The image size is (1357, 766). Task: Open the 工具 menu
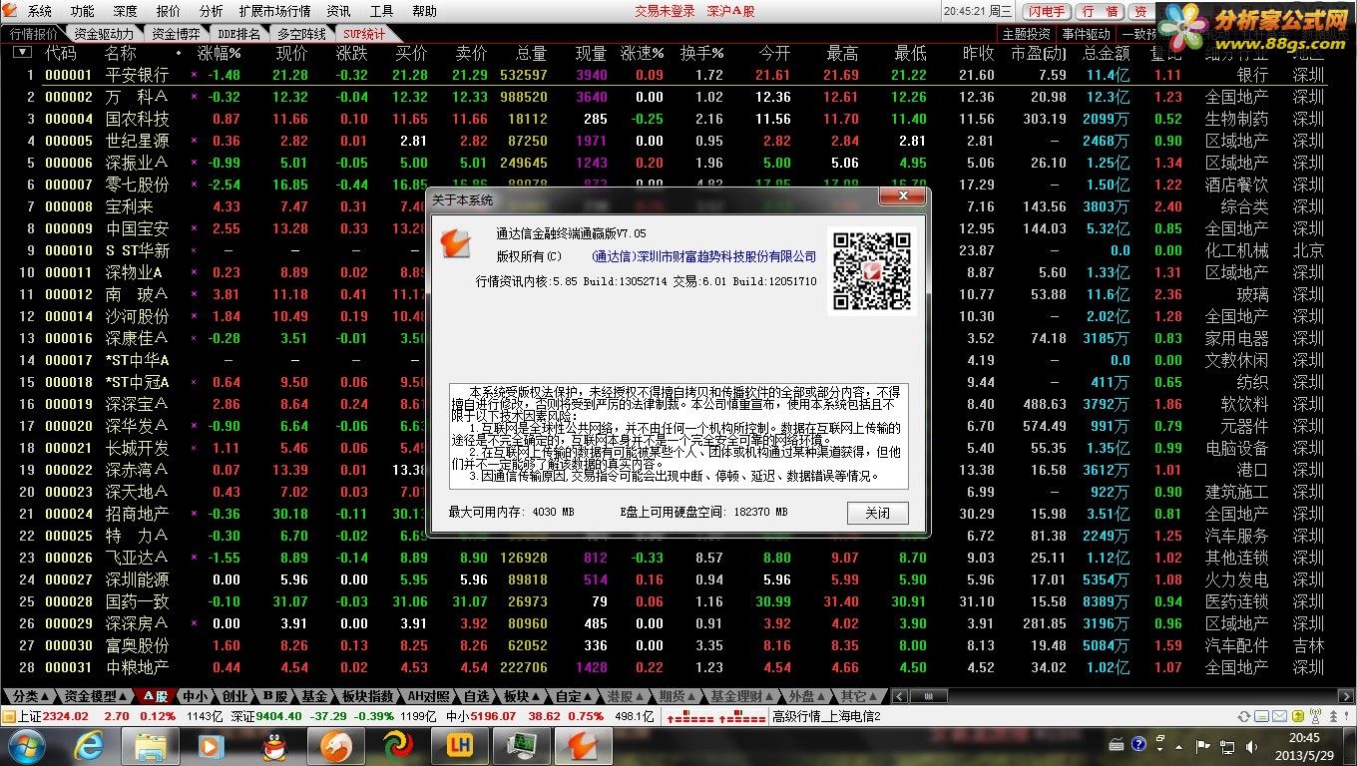(x=382, y=11)
